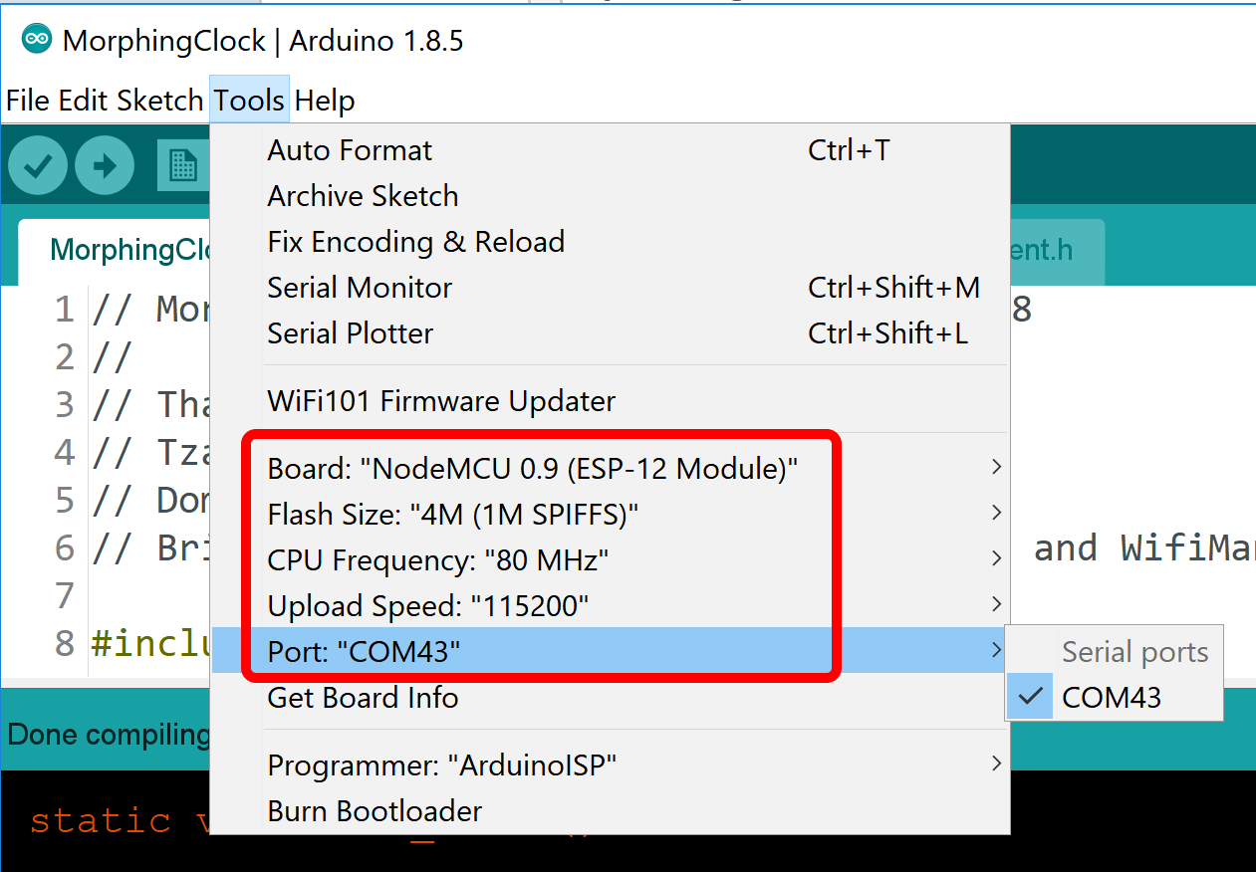Click line 7 in the code editor
Viewport: 1256px width, 872px height.
pos(149,595)
